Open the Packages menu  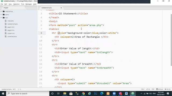[x=28, y=4]
